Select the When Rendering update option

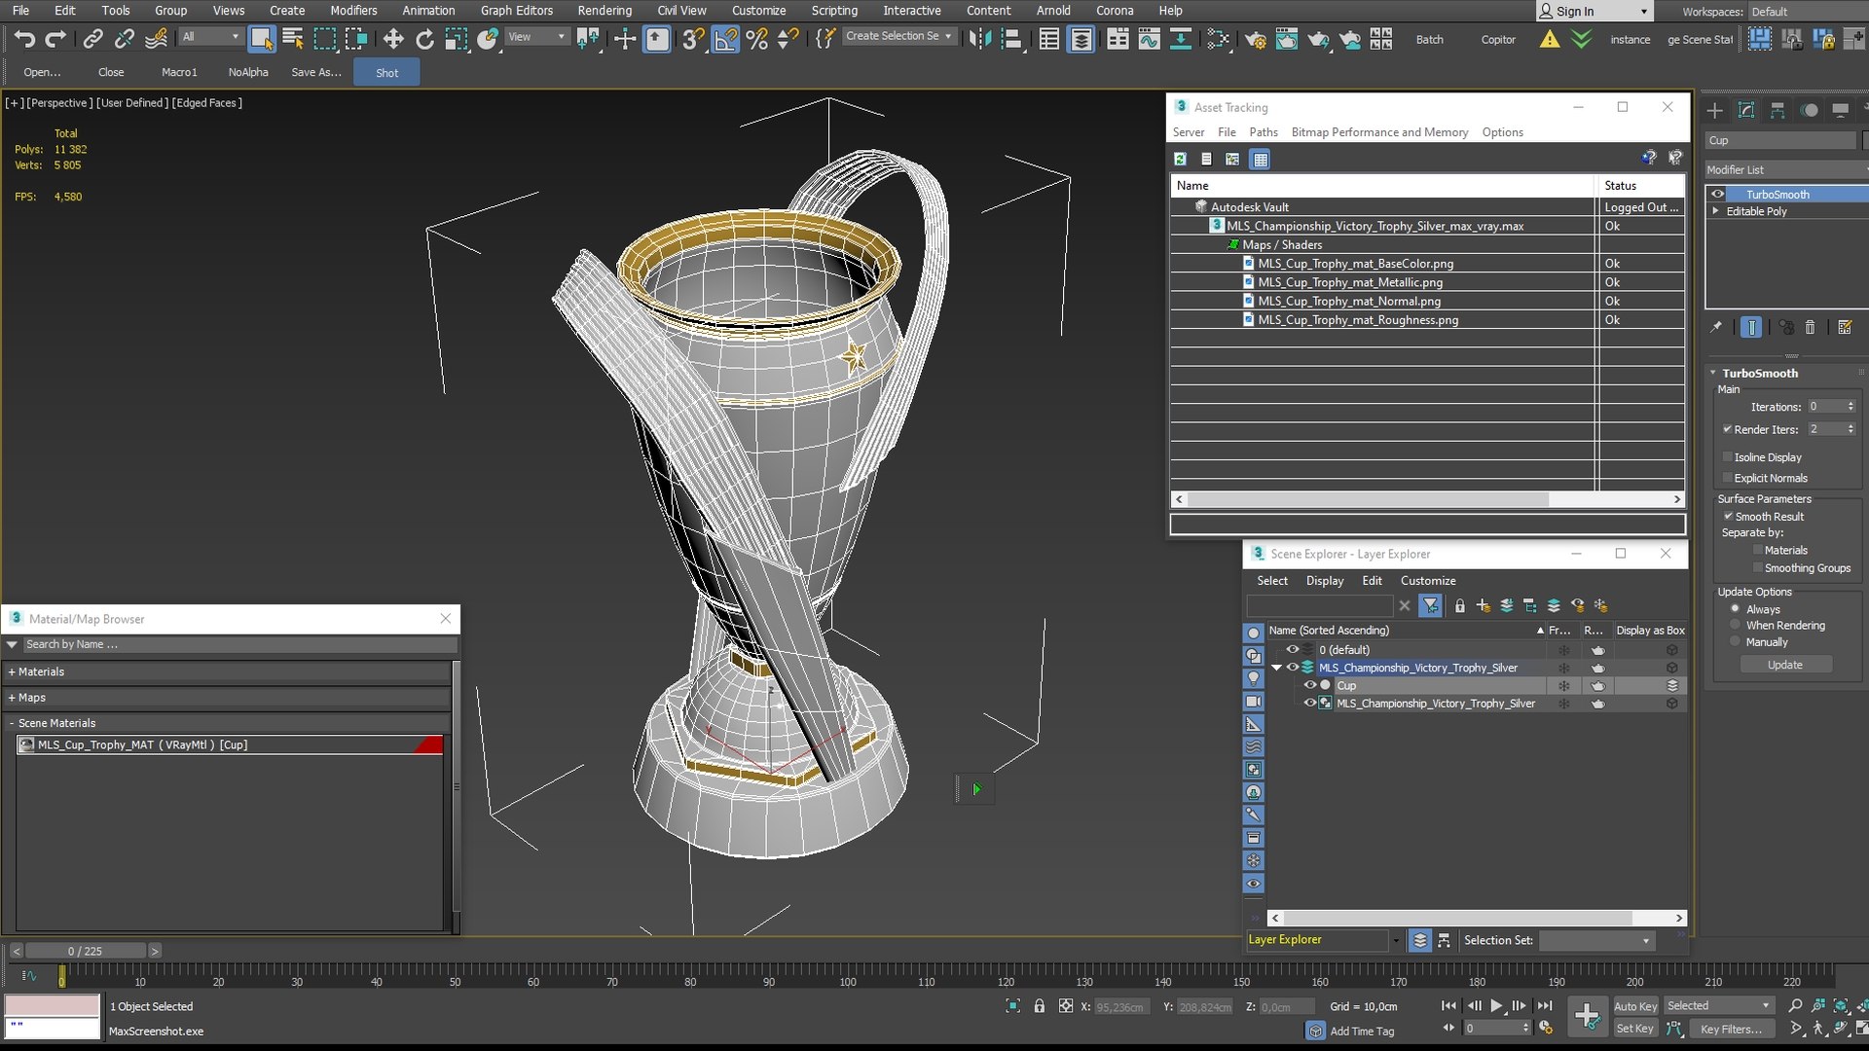click(x=1735, y=625)
